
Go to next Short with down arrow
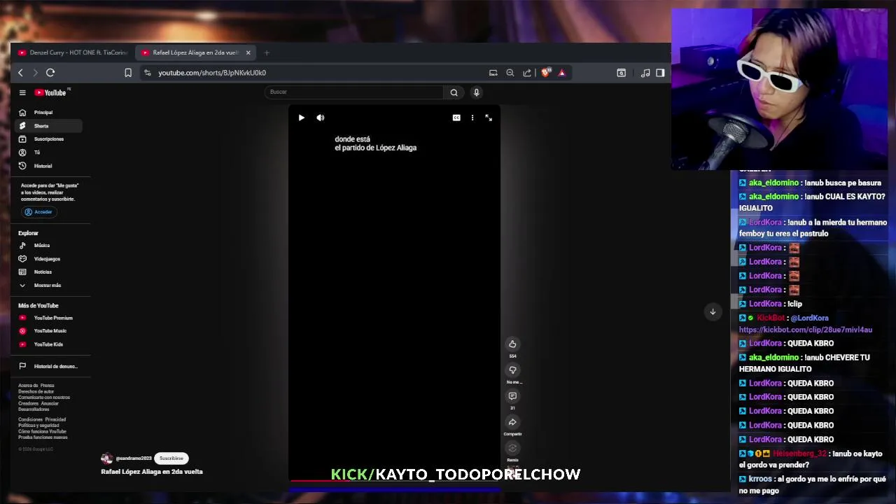click(713, 311)
